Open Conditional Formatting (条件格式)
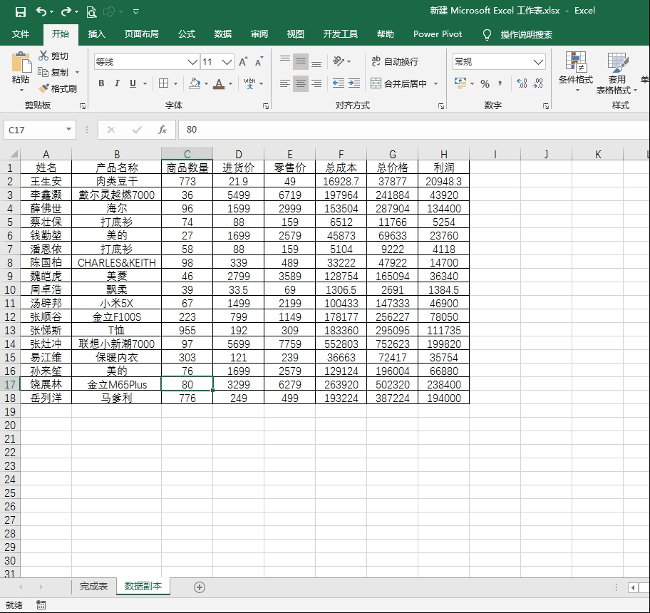 pos(576,73)
